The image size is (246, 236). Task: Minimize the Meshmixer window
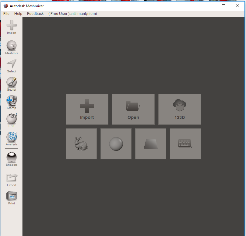point(210,6)
